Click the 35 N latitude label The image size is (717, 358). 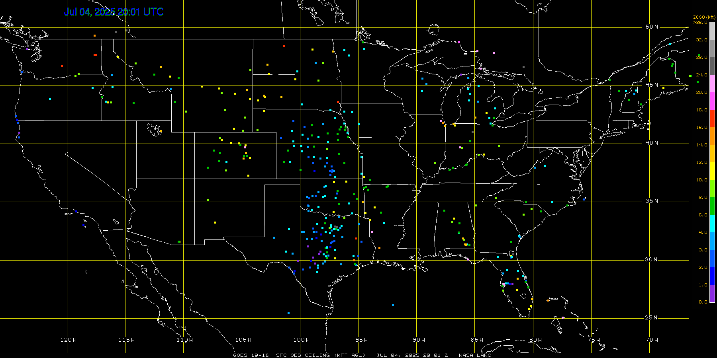pos(652,201)
